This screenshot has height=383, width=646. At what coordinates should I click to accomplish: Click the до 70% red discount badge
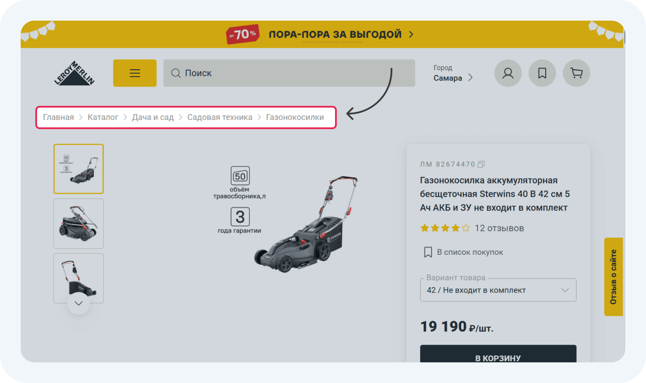[x=242, y=34]
